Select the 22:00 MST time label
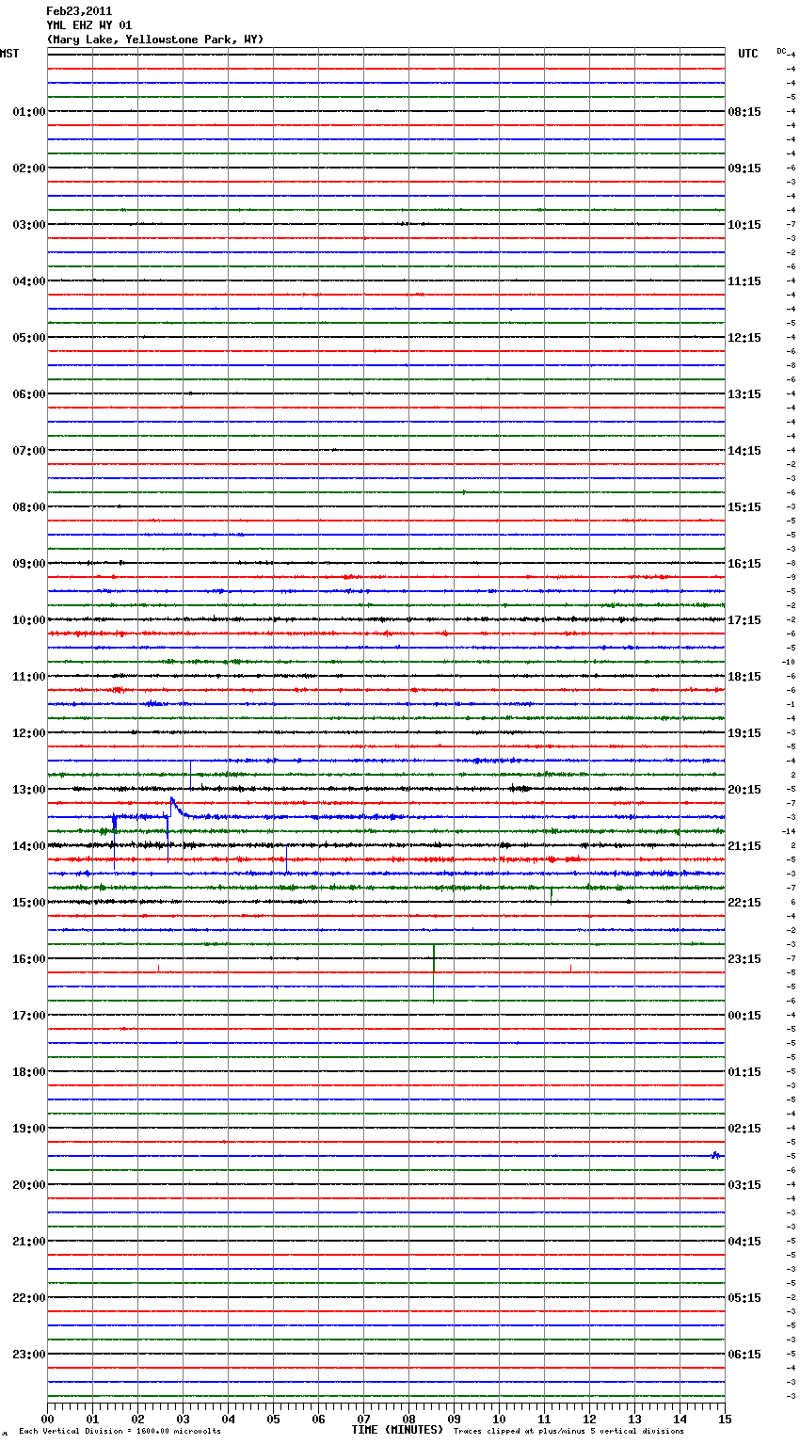The width and height of the screenshot is (800, 1444). [29, 1298]
